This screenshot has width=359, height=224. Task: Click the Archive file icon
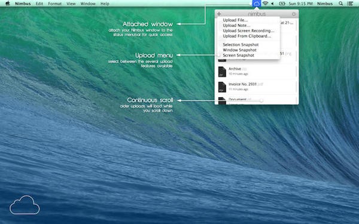click(222, 72)
